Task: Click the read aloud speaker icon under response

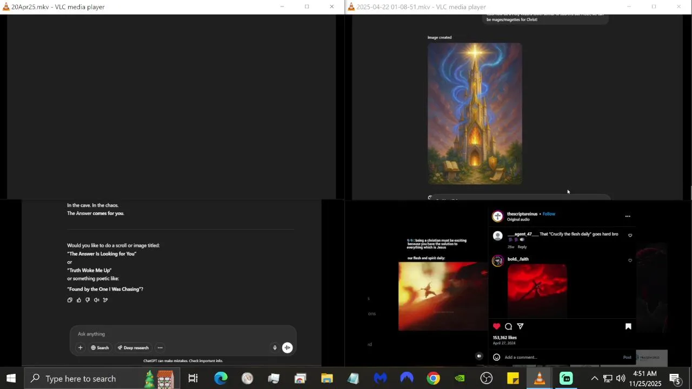Action: pyautogui.click(x=96, y=300)
